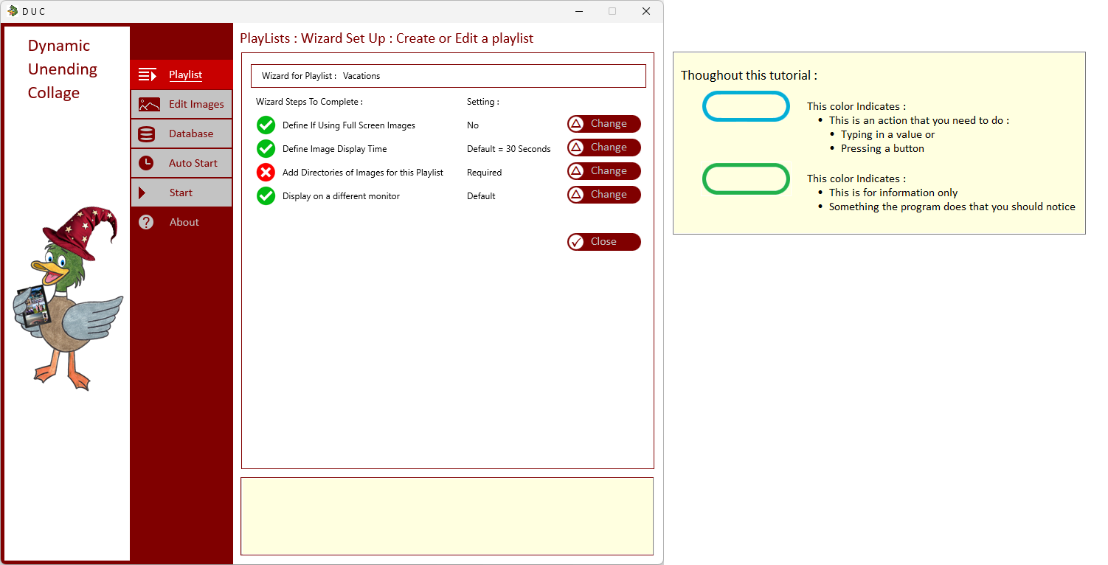Click the 'Required' setting value
This screenshot has width=1108, height=565.
pos(484,173)
